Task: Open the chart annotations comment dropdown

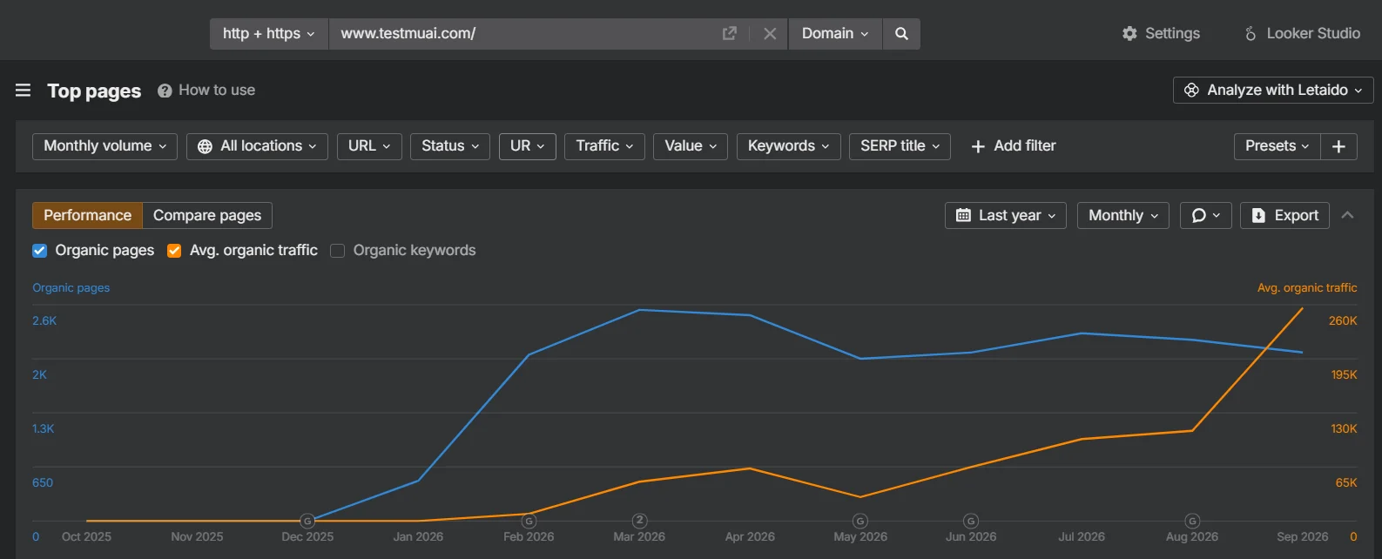Action: [x=1206, y=215]
